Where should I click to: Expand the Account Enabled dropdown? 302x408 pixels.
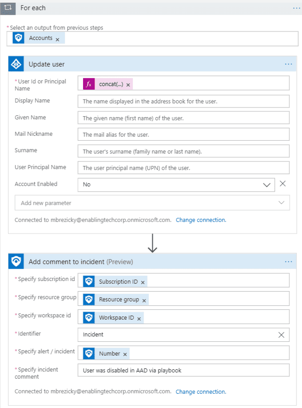[266, 185]
